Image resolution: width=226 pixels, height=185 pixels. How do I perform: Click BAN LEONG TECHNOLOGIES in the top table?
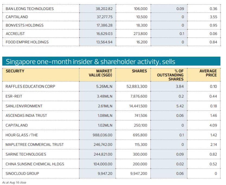tap(30, 9)
